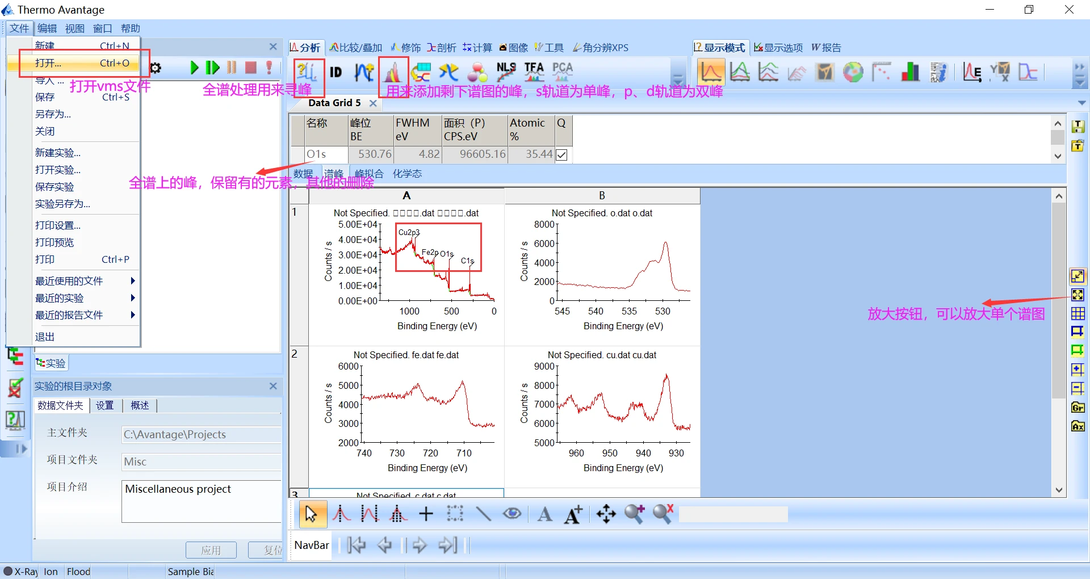This screenshot has width=1090, height=579.
Task: Switch to the 显示选项 tab
Action: [x=778, y=48]
